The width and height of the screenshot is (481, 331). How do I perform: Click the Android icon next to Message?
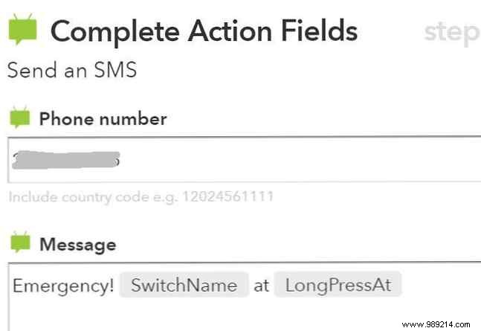(19, 243)
